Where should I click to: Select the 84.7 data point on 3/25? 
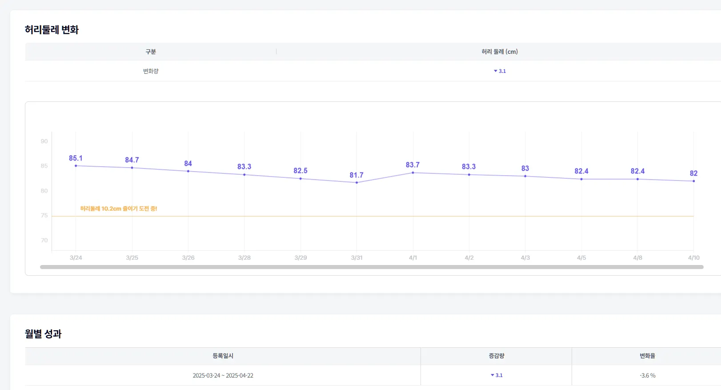point(132,168)
